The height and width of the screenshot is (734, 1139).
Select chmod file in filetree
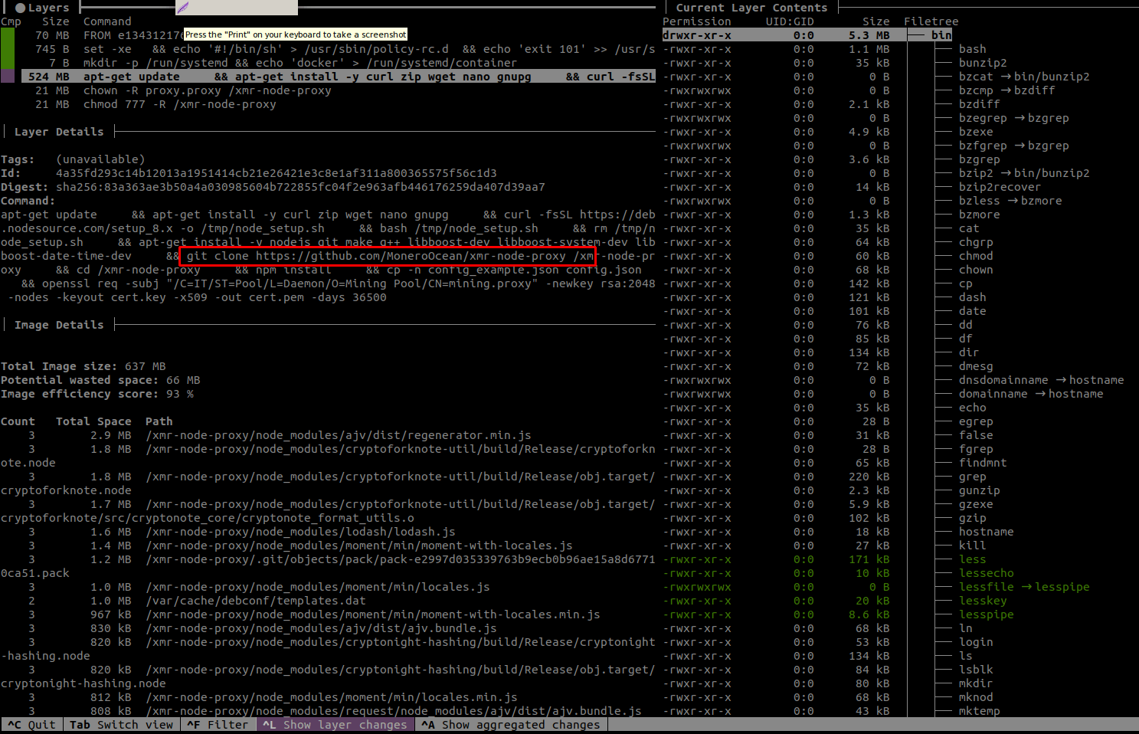point(976,256)
